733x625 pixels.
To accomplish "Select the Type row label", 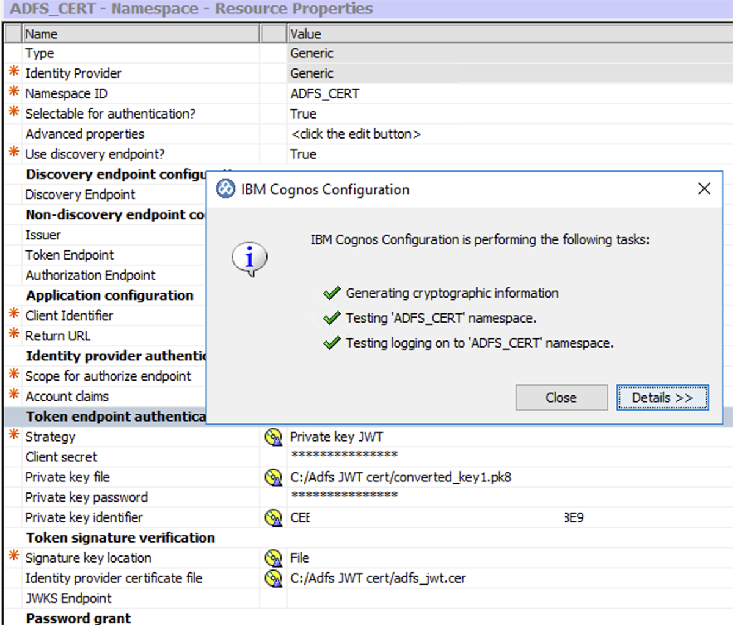I will [40, 53].
